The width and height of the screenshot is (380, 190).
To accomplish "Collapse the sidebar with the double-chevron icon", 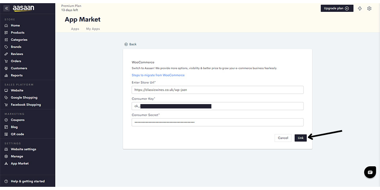I will (x=7, y=8).
